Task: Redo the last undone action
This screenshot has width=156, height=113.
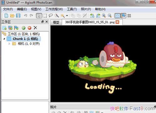Action: [32, 16]
